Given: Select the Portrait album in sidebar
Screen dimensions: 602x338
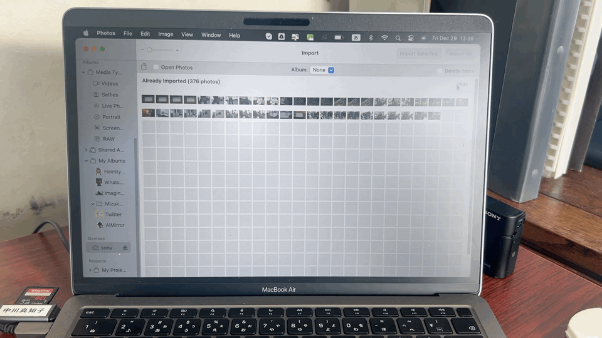Looking at the screenshot, I should [111, 117].
